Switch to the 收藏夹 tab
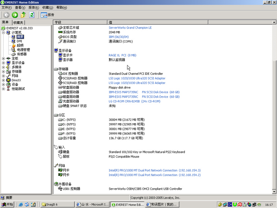277x208 pixels. [18, 23]
